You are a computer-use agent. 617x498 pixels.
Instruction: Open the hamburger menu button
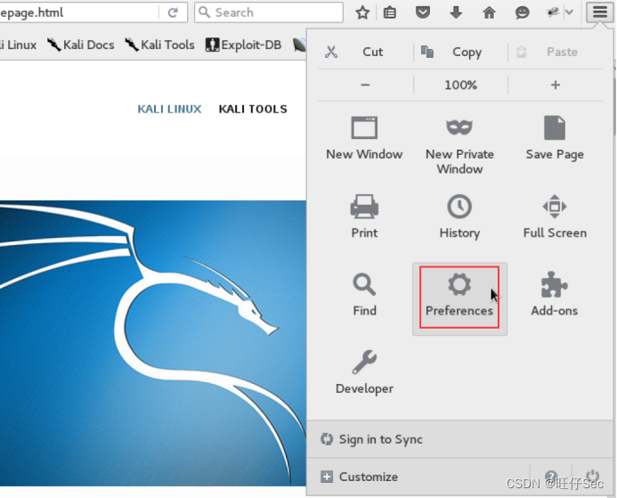point(599,12)
